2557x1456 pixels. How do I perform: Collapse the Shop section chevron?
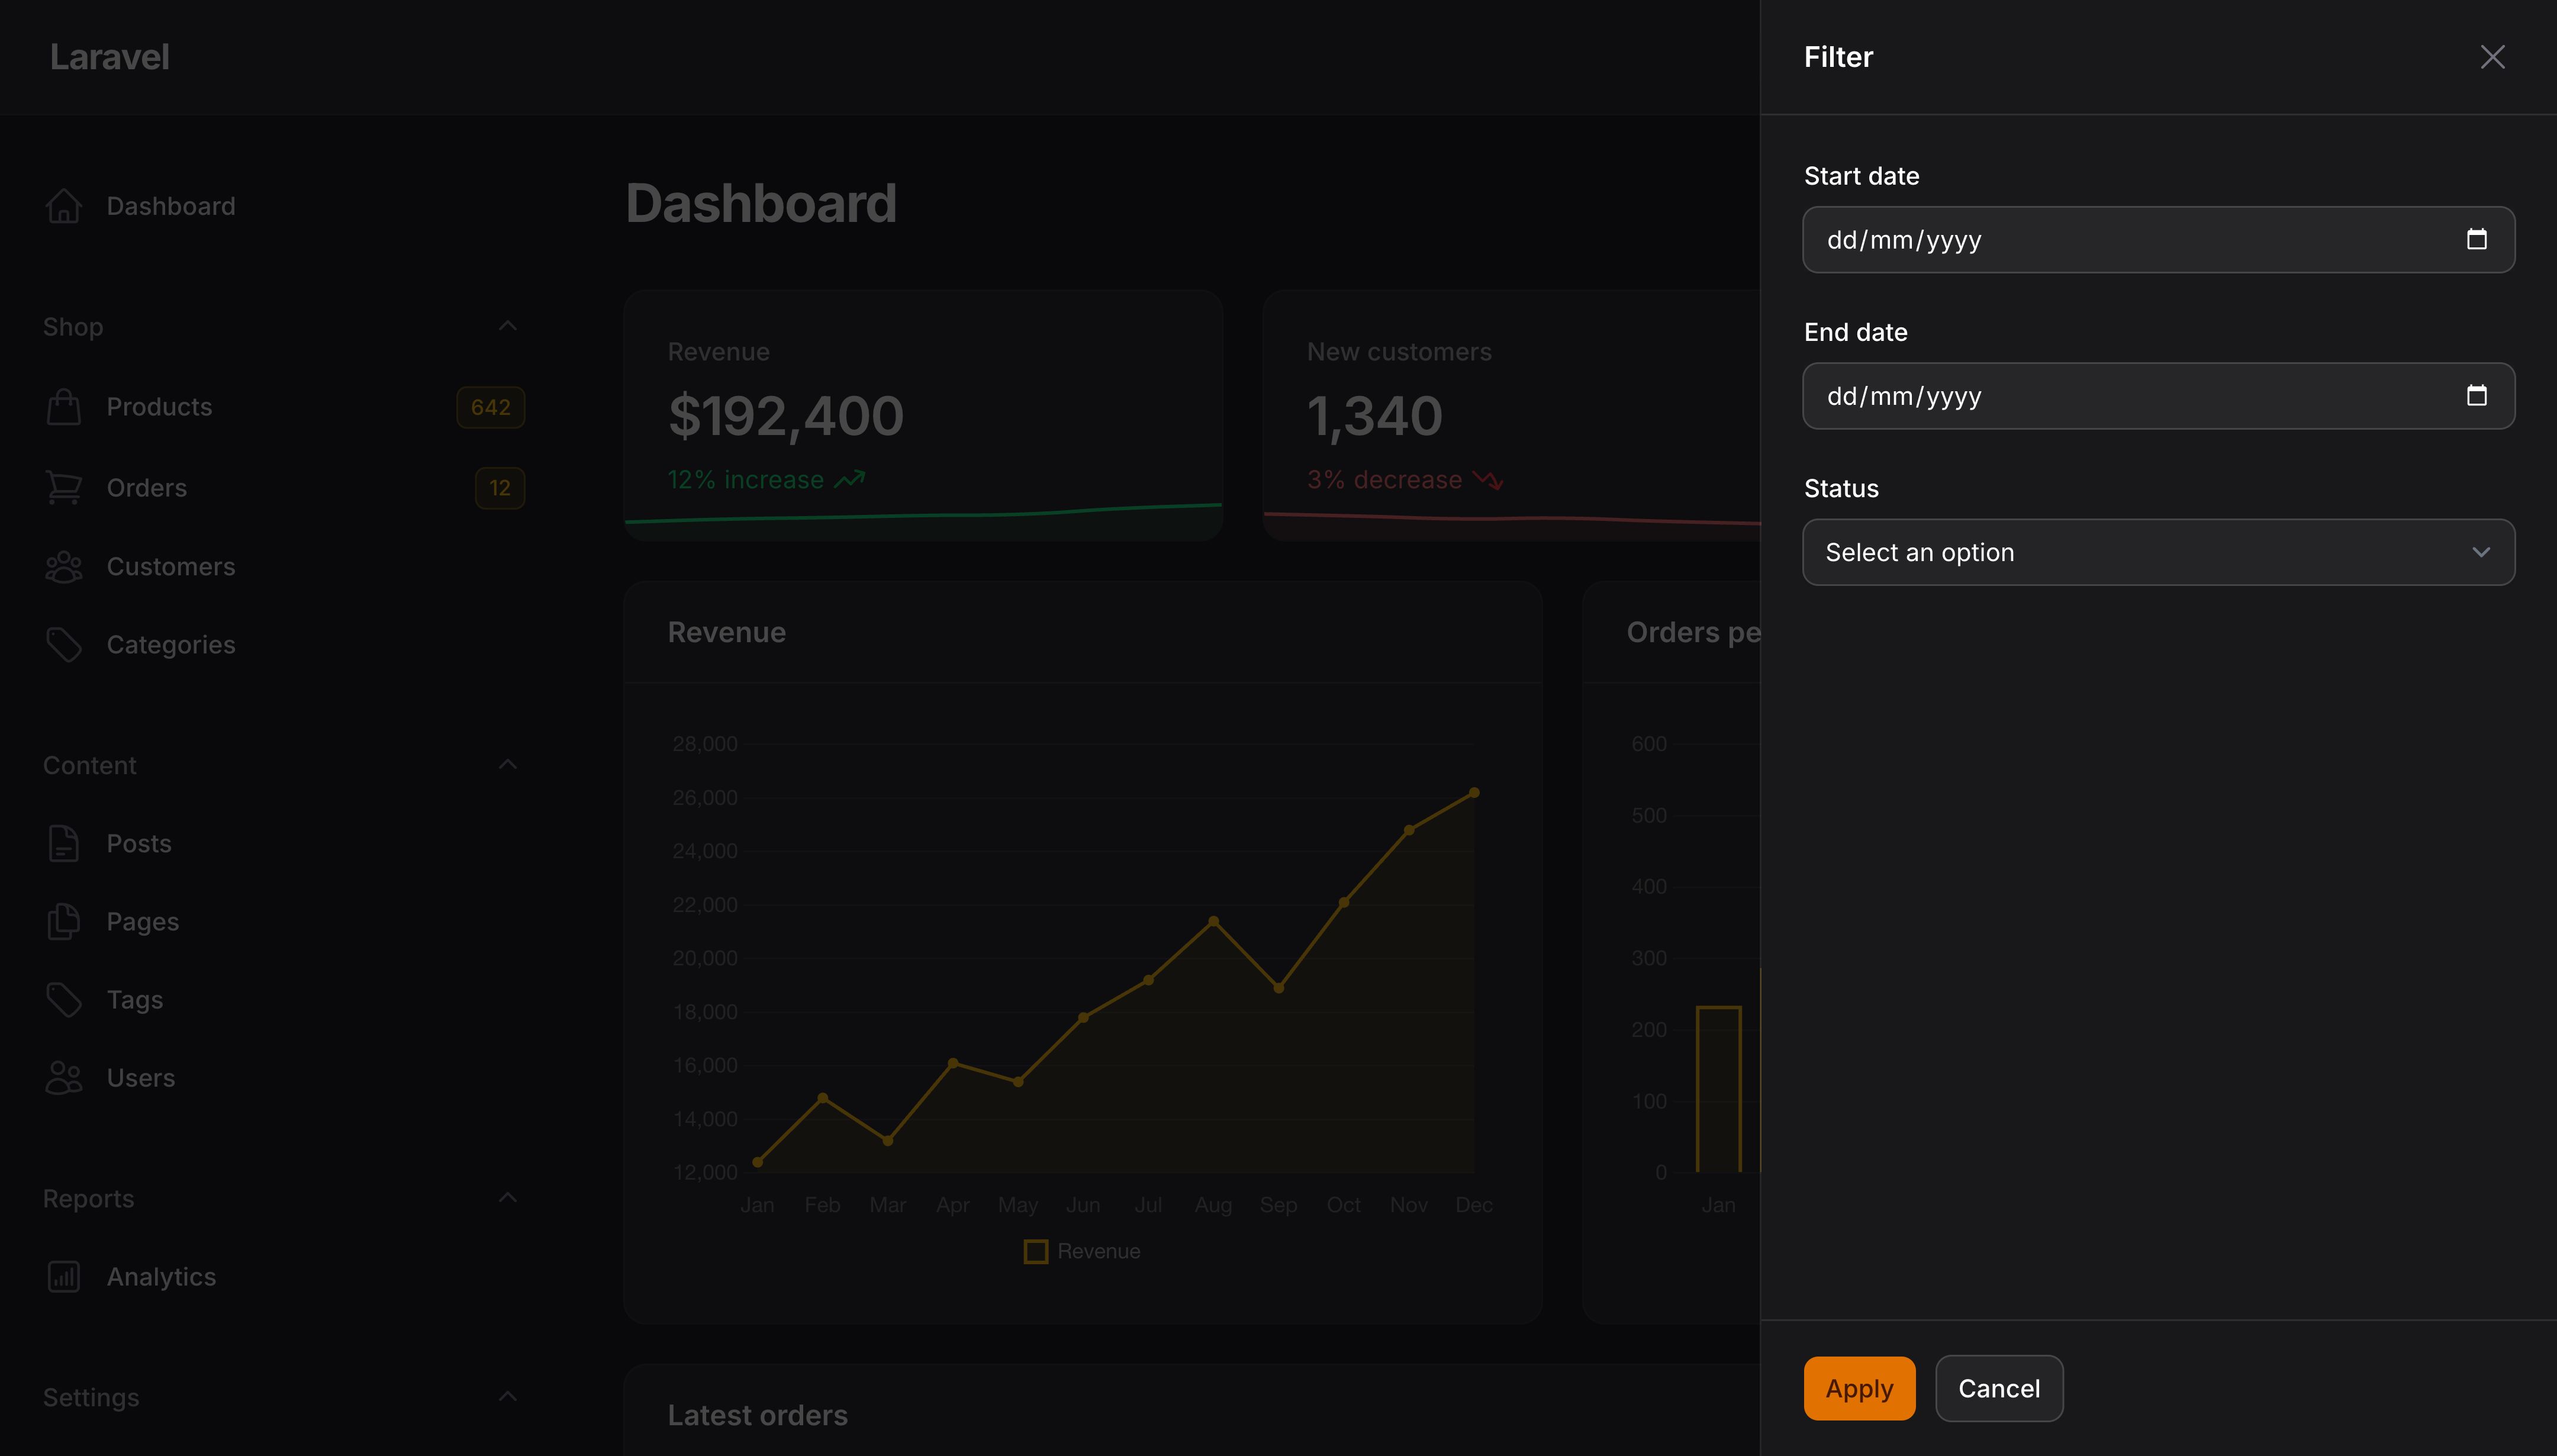tap(508, 326)
